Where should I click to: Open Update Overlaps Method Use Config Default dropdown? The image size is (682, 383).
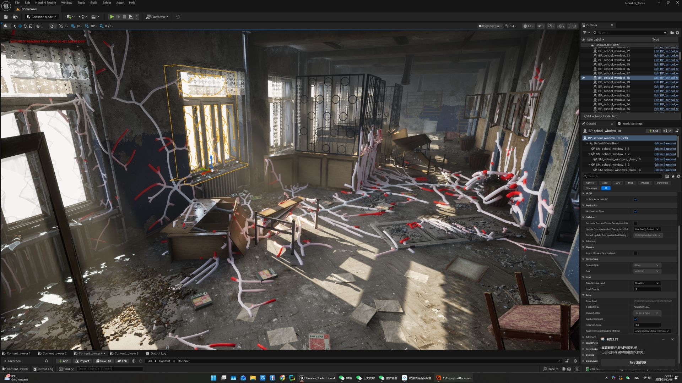click(647, 229)
